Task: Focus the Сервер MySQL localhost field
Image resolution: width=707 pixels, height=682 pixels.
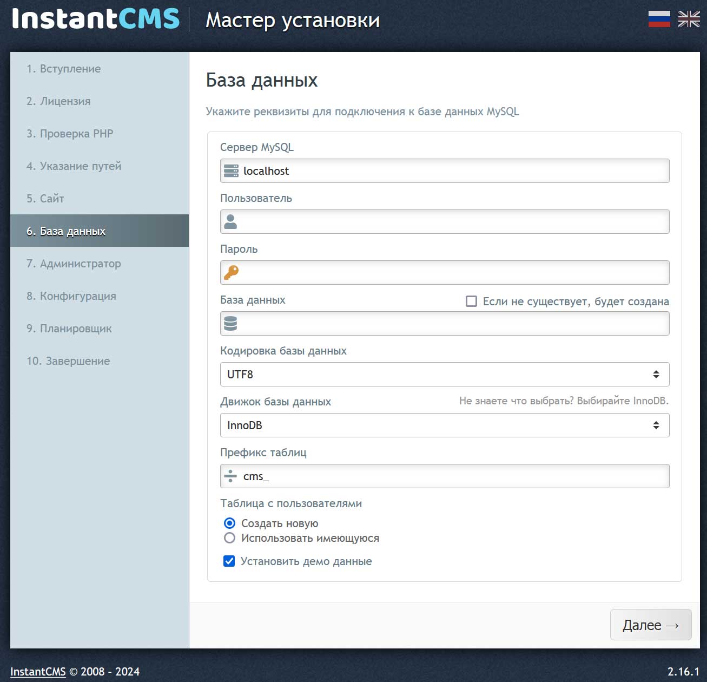Action: click(x=445, y=170)
